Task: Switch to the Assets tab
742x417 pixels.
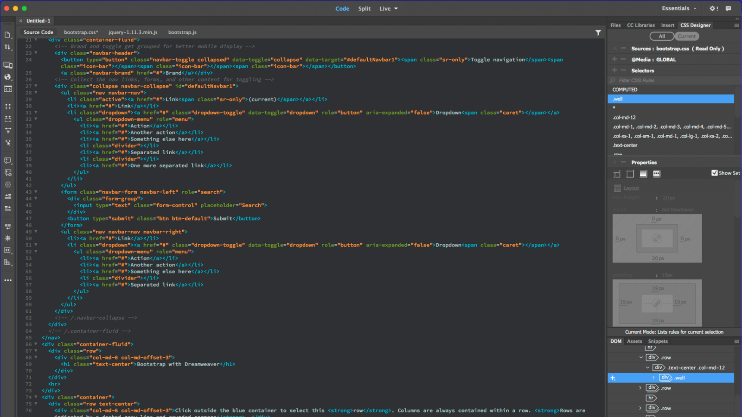Action: (x=634, y=341)
